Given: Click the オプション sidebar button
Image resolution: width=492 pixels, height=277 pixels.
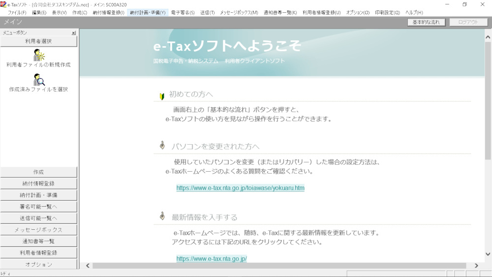Looking at the screenshot, I should pos(38,264).
